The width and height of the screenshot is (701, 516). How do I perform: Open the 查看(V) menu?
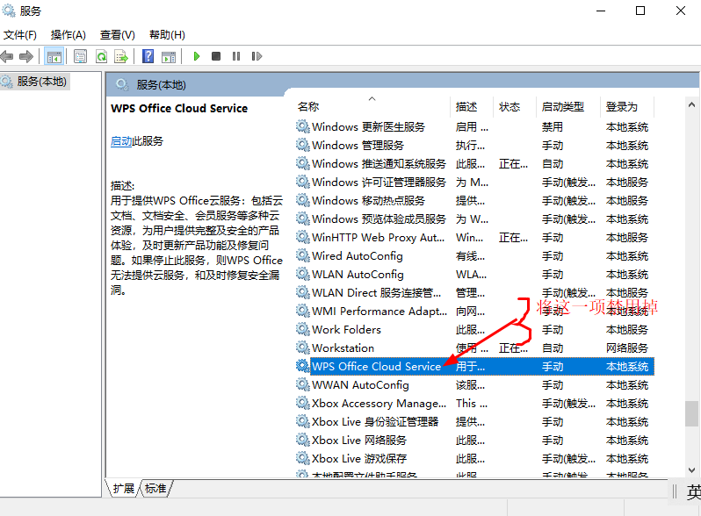[117, 35]
